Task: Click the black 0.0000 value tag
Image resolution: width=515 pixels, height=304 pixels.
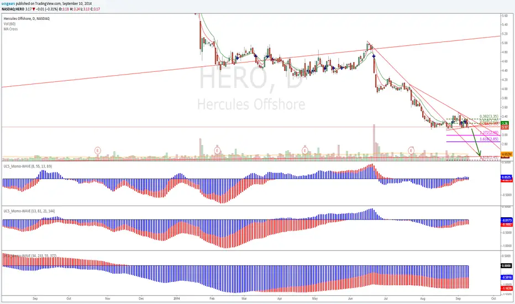Action: click(x=506, y=265)
